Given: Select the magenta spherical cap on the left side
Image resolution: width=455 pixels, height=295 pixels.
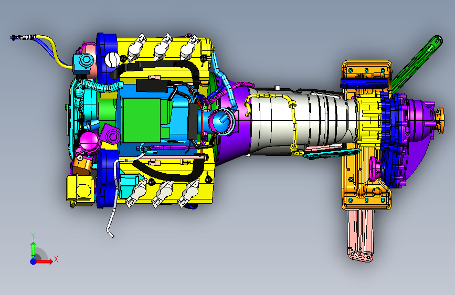Looking at the screenshot, I should 89,142.
